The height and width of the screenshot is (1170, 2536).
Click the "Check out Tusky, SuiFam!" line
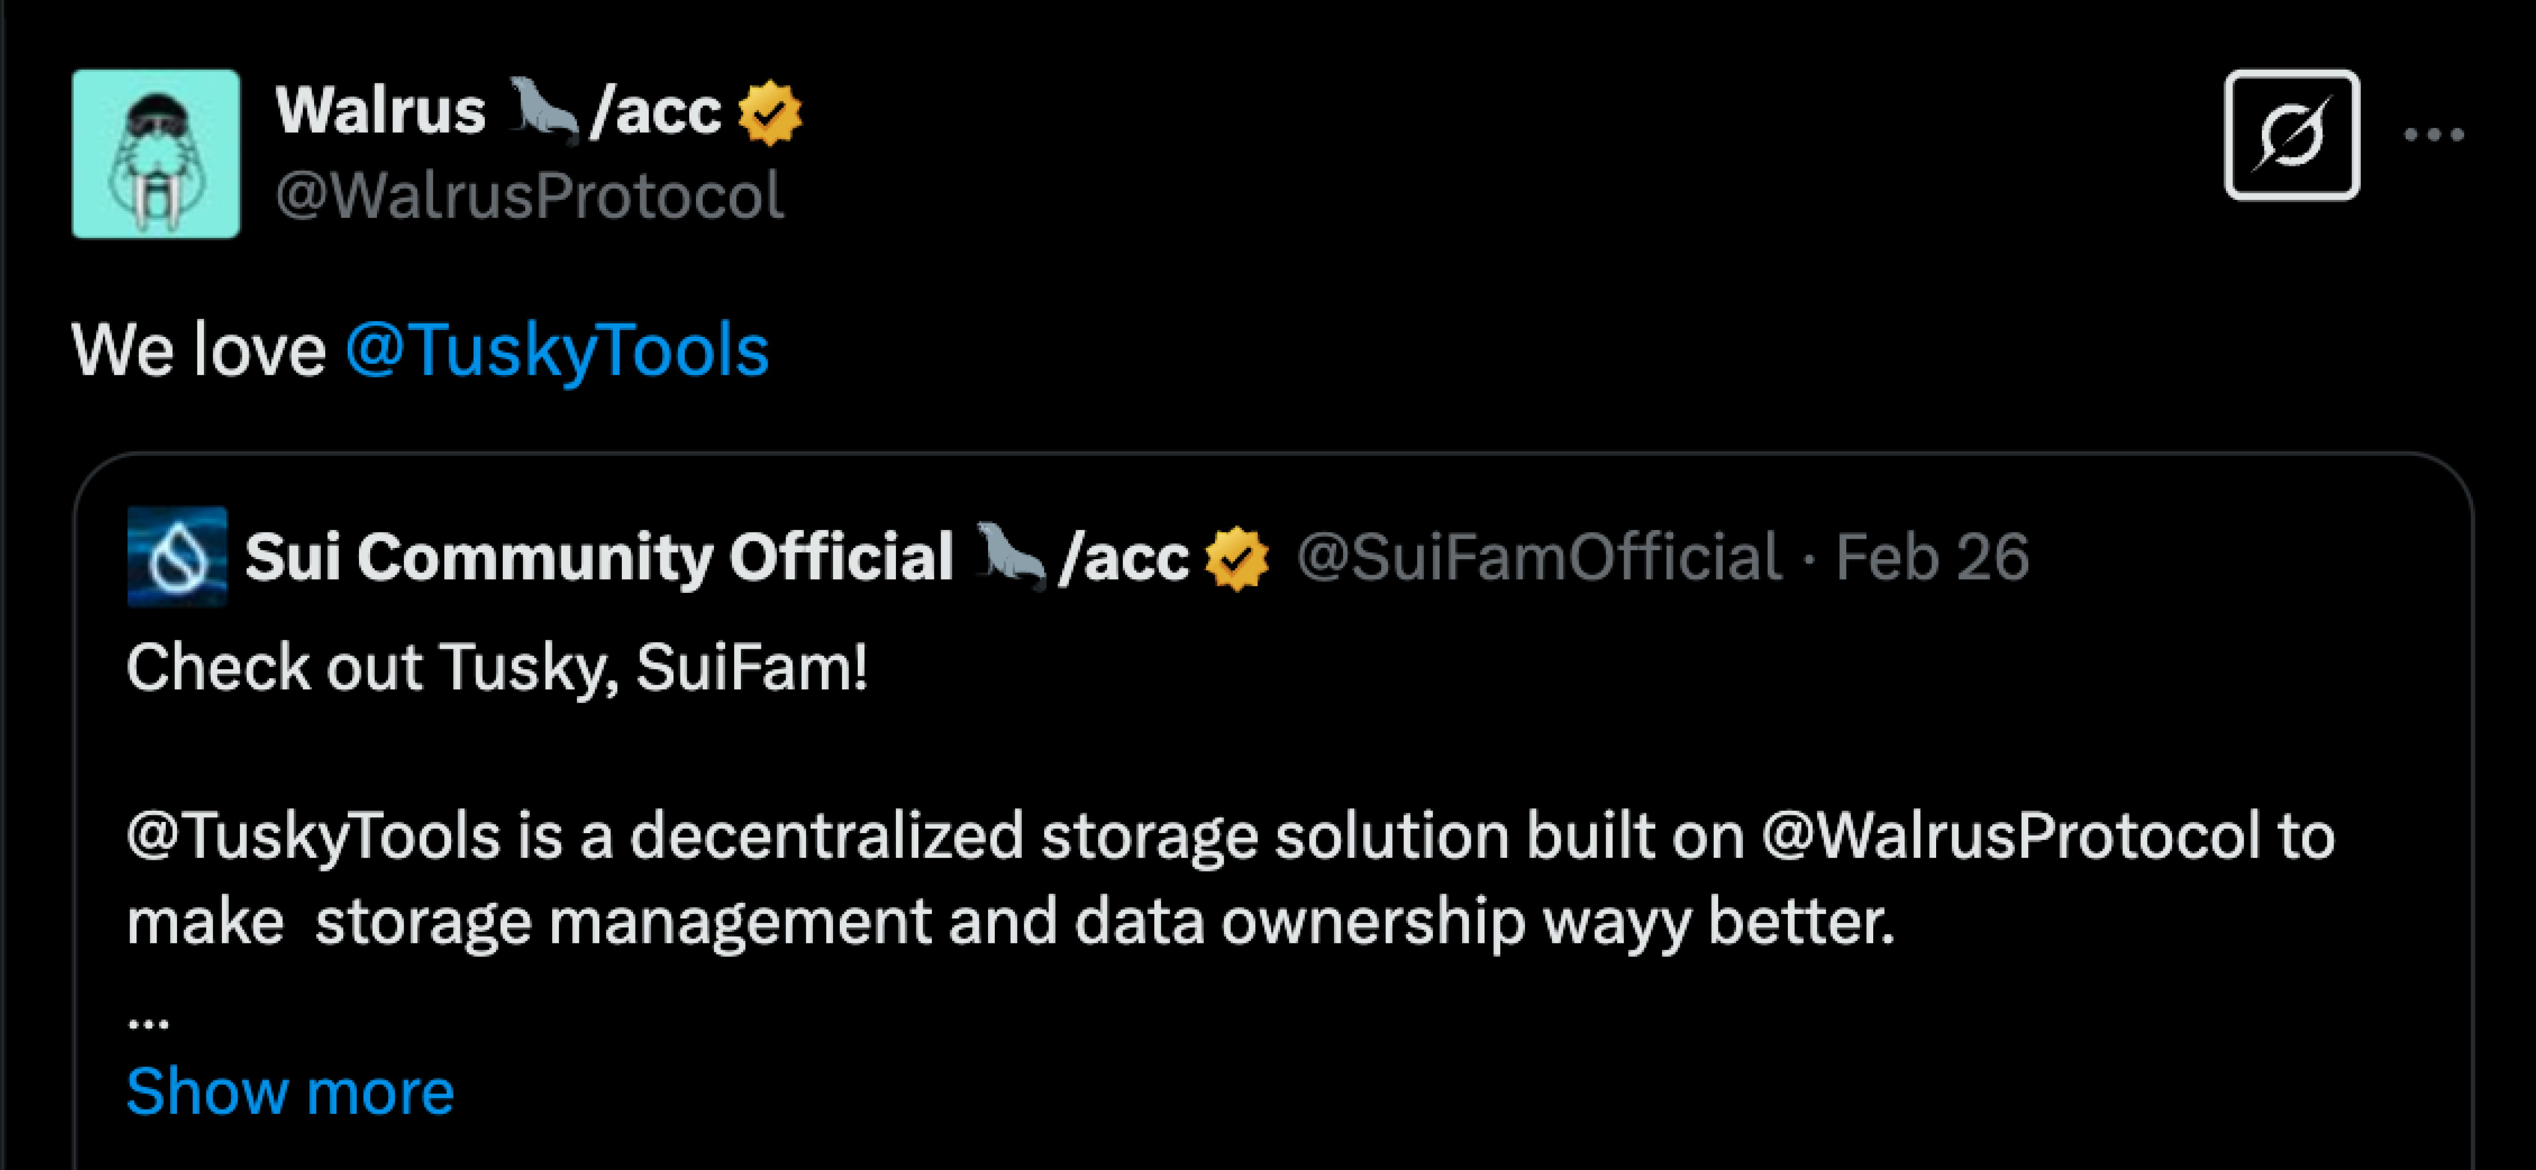tap(497, 668)
